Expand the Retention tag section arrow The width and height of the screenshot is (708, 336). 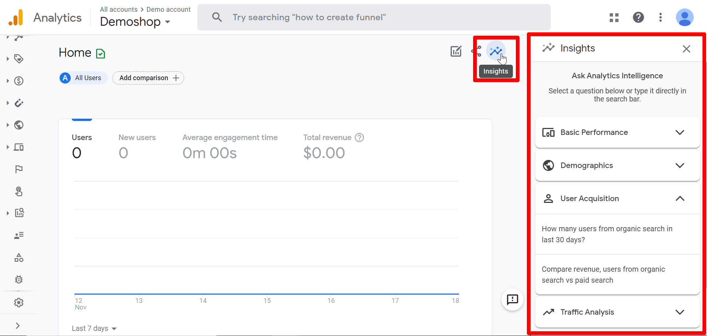(x=8, y=59)
